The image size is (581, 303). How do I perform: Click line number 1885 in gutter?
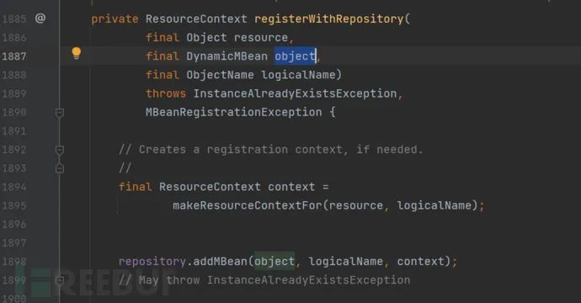pos(14,19)
